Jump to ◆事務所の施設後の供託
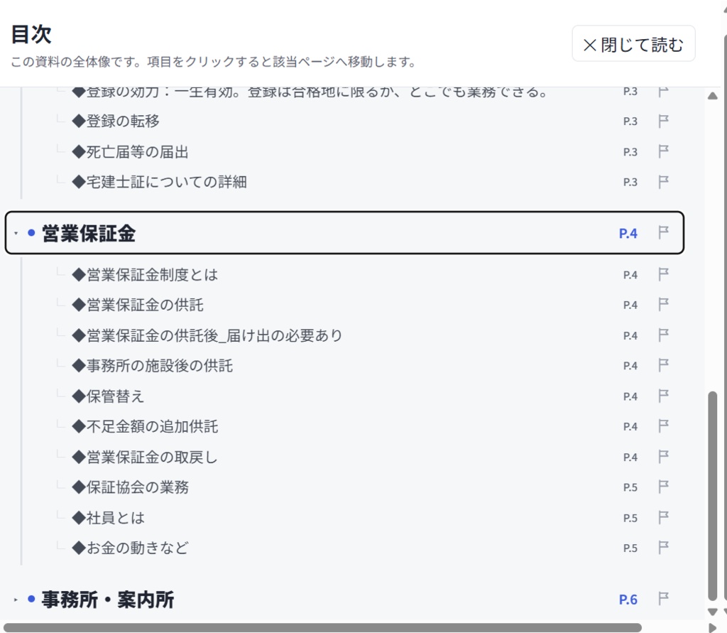The image size is (727, 633). point(153,366)
